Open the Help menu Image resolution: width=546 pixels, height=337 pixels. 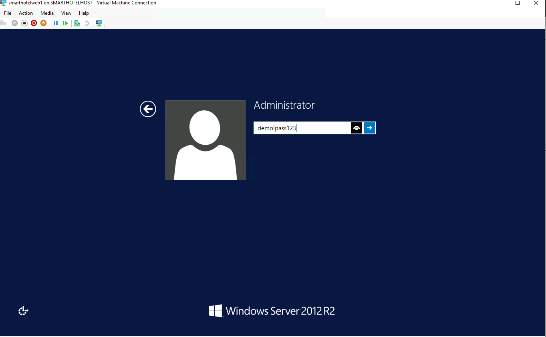84,13
